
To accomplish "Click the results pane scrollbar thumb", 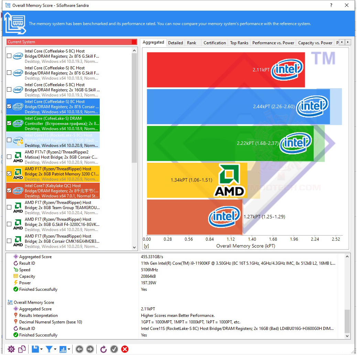I will (347, 321).
